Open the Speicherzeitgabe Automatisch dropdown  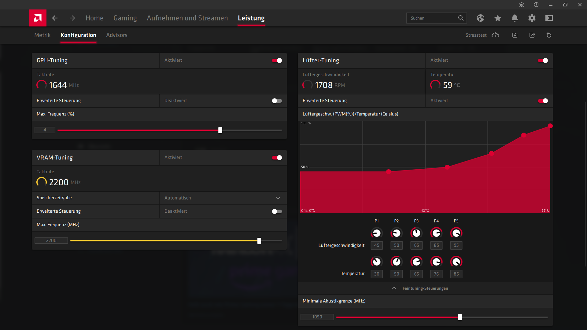tap(223, 198)
